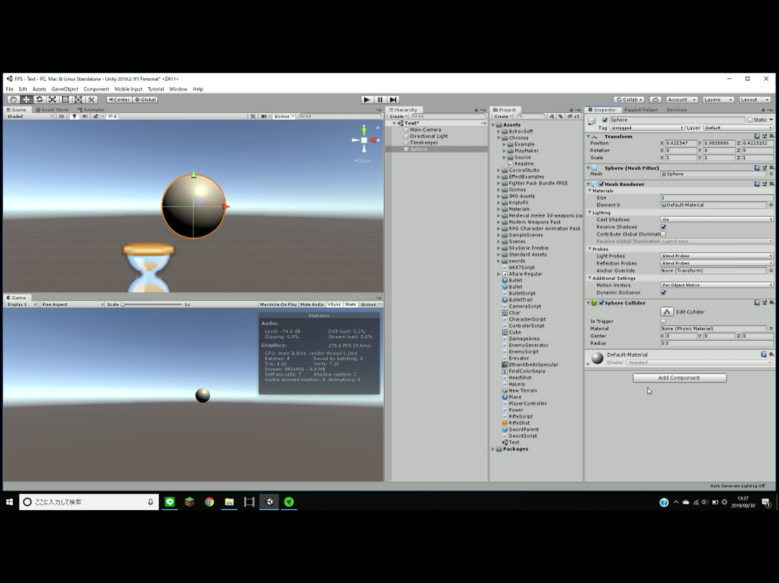The width and height of the screenshot is (779, 583).
Task: Toggle the Static checkbox for Sphere
Action: 750,120
